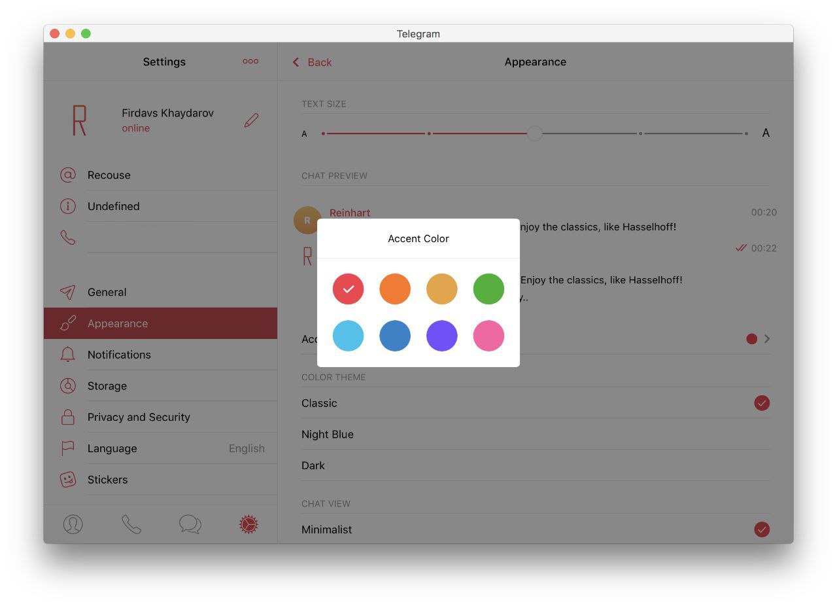Select the Minimalist chat view
Screen dimensions: 837x606
click(536, 529)
